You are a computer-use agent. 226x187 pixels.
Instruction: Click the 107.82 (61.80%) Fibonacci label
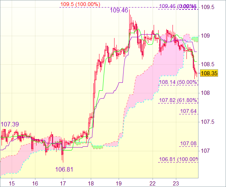tap(179, 100)
